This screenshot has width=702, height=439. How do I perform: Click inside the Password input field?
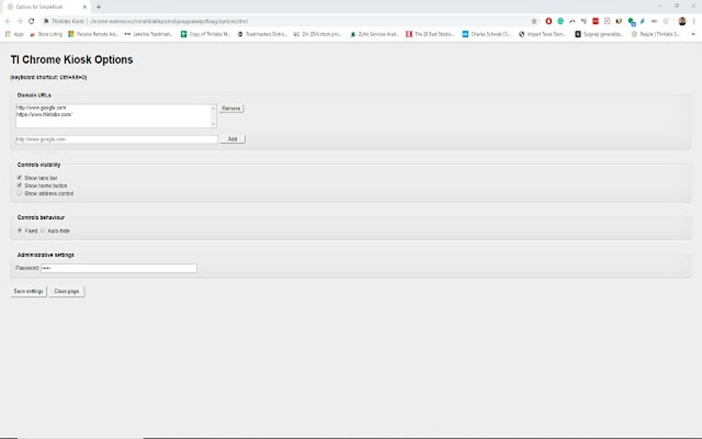tap(117, 268)
